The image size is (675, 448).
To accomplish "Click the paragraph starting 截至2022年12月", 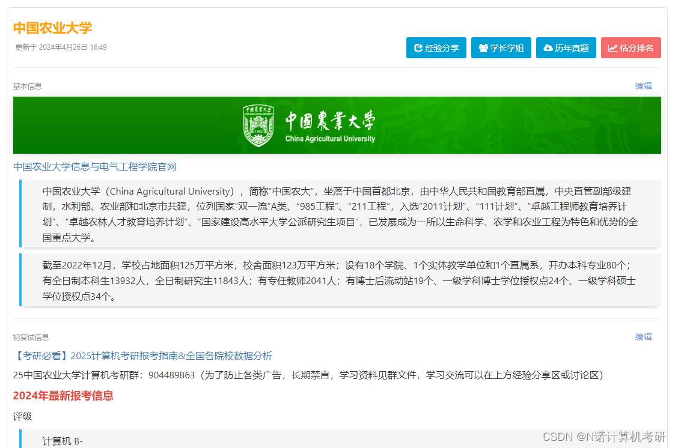I will [340, 280].
